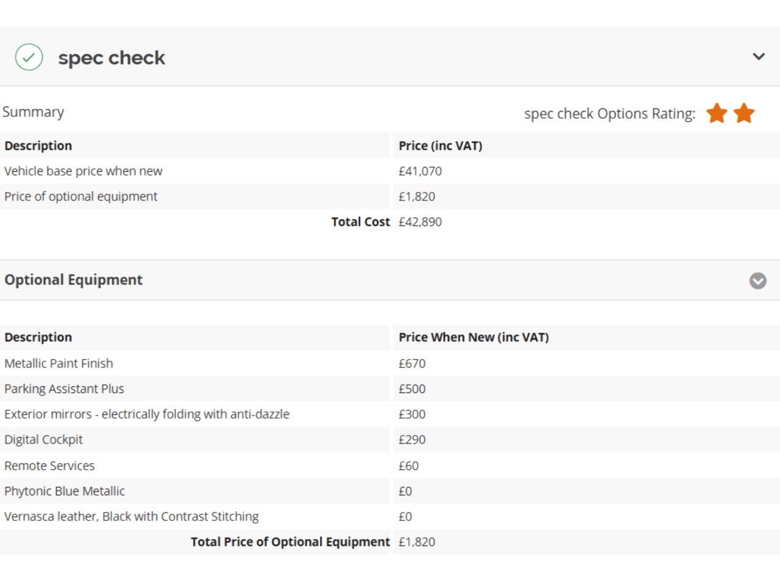
Task: Select the Parking Assistant Plus row
Action: (390, 389)
